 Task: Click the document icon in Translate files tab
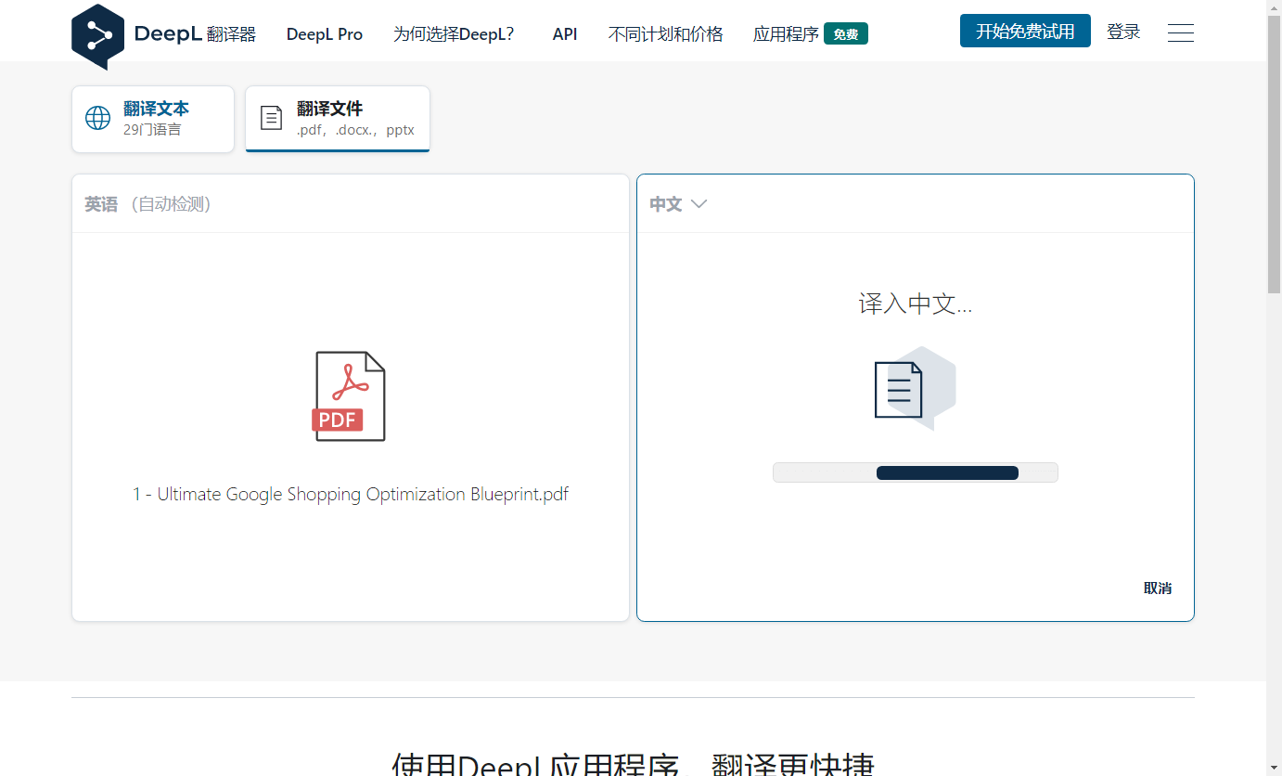[271, 118]
